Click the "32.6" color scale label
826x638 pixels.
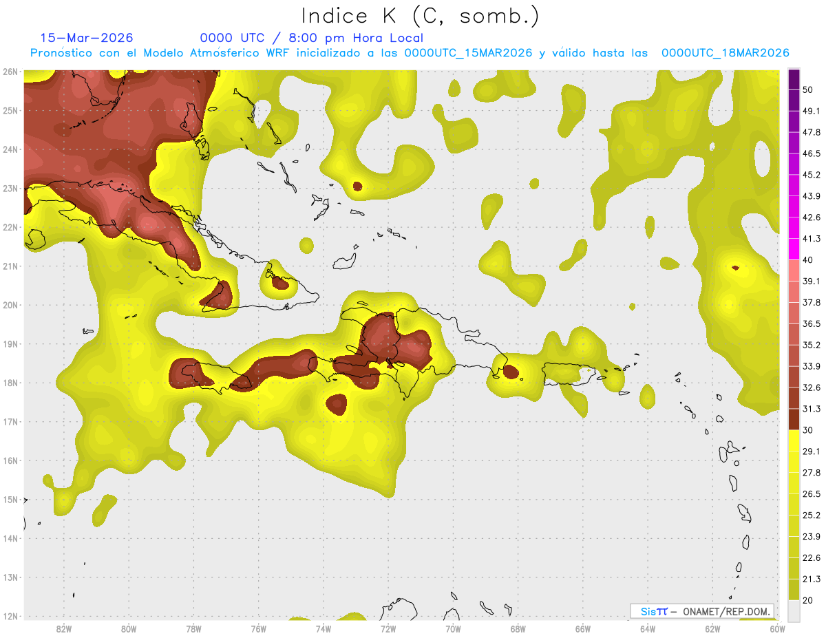click(x=812, y=387)
